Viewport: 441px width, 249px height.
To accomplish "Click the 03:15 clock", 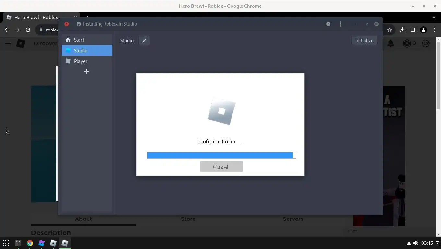I will coord(427,243).
